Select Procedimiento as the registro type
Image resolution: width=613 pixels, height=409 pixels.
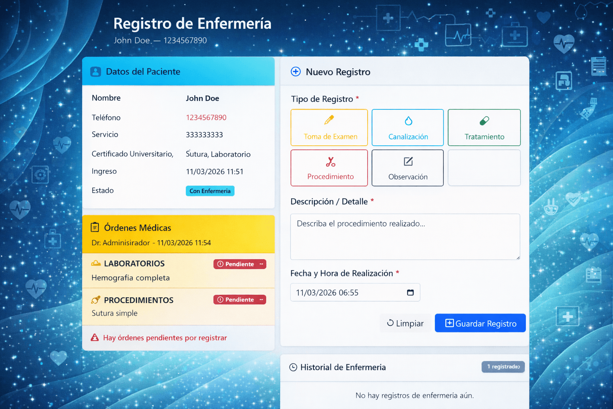[x=329, y=168]
